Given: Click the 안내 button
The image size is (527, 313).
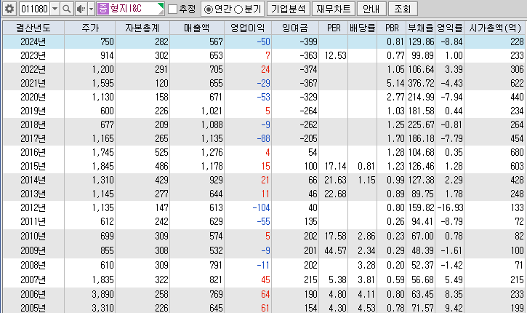Looking at the screenshot, I should [x=371, y=9].
